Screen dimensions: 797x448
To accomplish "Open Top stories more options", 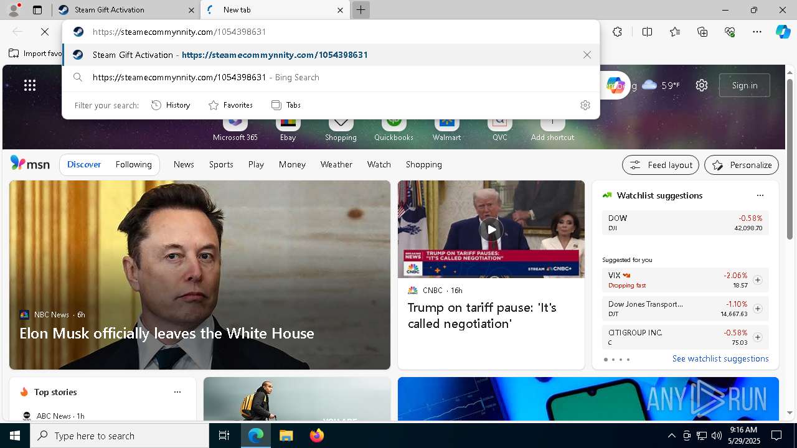I will pyautogui.click(x=177, y=392).
